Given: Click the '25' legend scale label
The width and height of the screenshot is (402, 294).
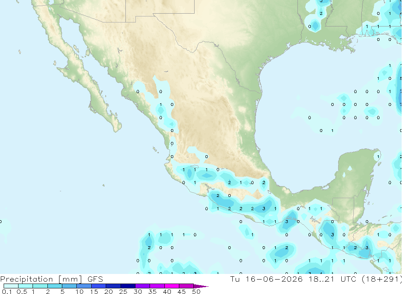Looking at the screenshot, I should (x=123, y=292).
